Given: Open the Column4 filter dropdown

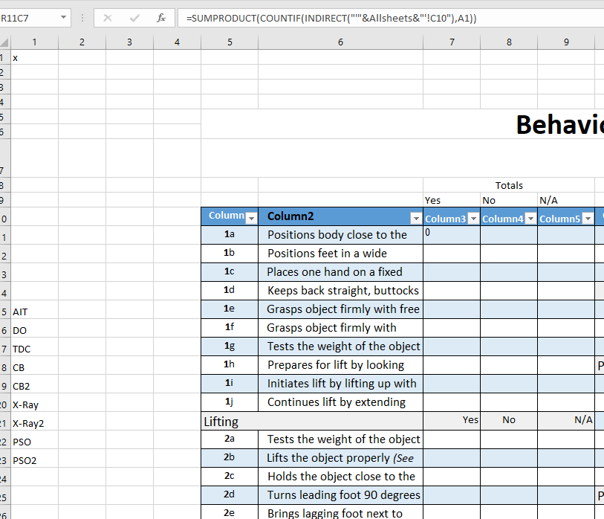Looking at the screenshot, I should click(x=530, y=219).
